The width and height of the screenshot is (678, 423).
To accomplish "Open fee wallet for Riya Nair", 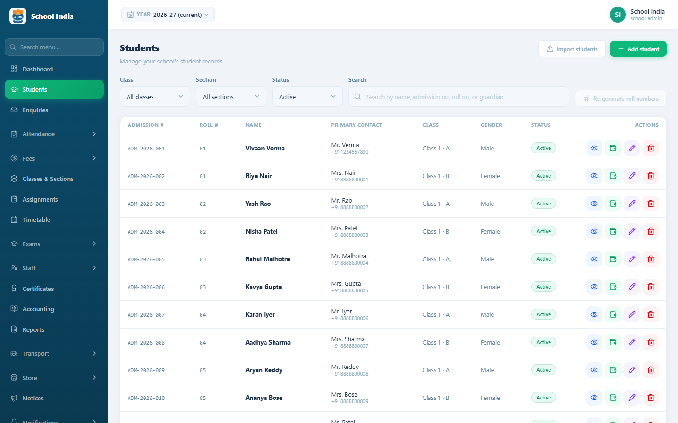I will [613, 176].
